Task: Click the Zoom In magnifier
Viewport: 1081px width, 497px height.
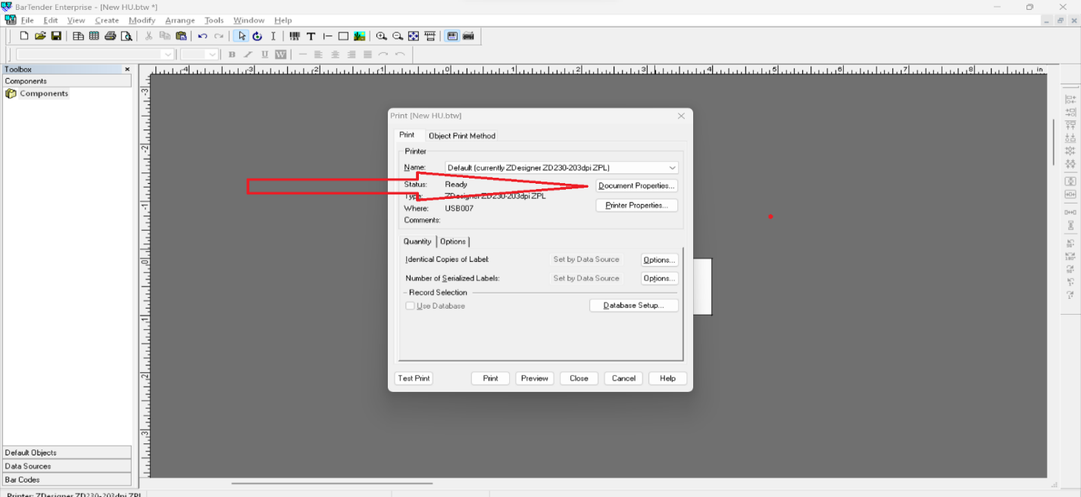Action: [x=381, y=36]
